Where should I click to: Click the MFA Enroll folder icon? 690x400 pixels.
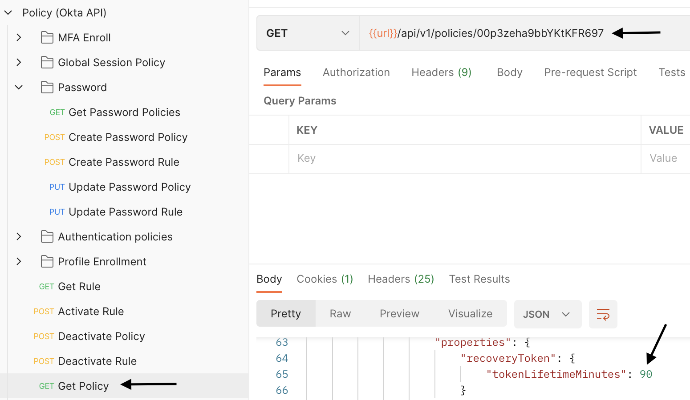pos(47,38)
